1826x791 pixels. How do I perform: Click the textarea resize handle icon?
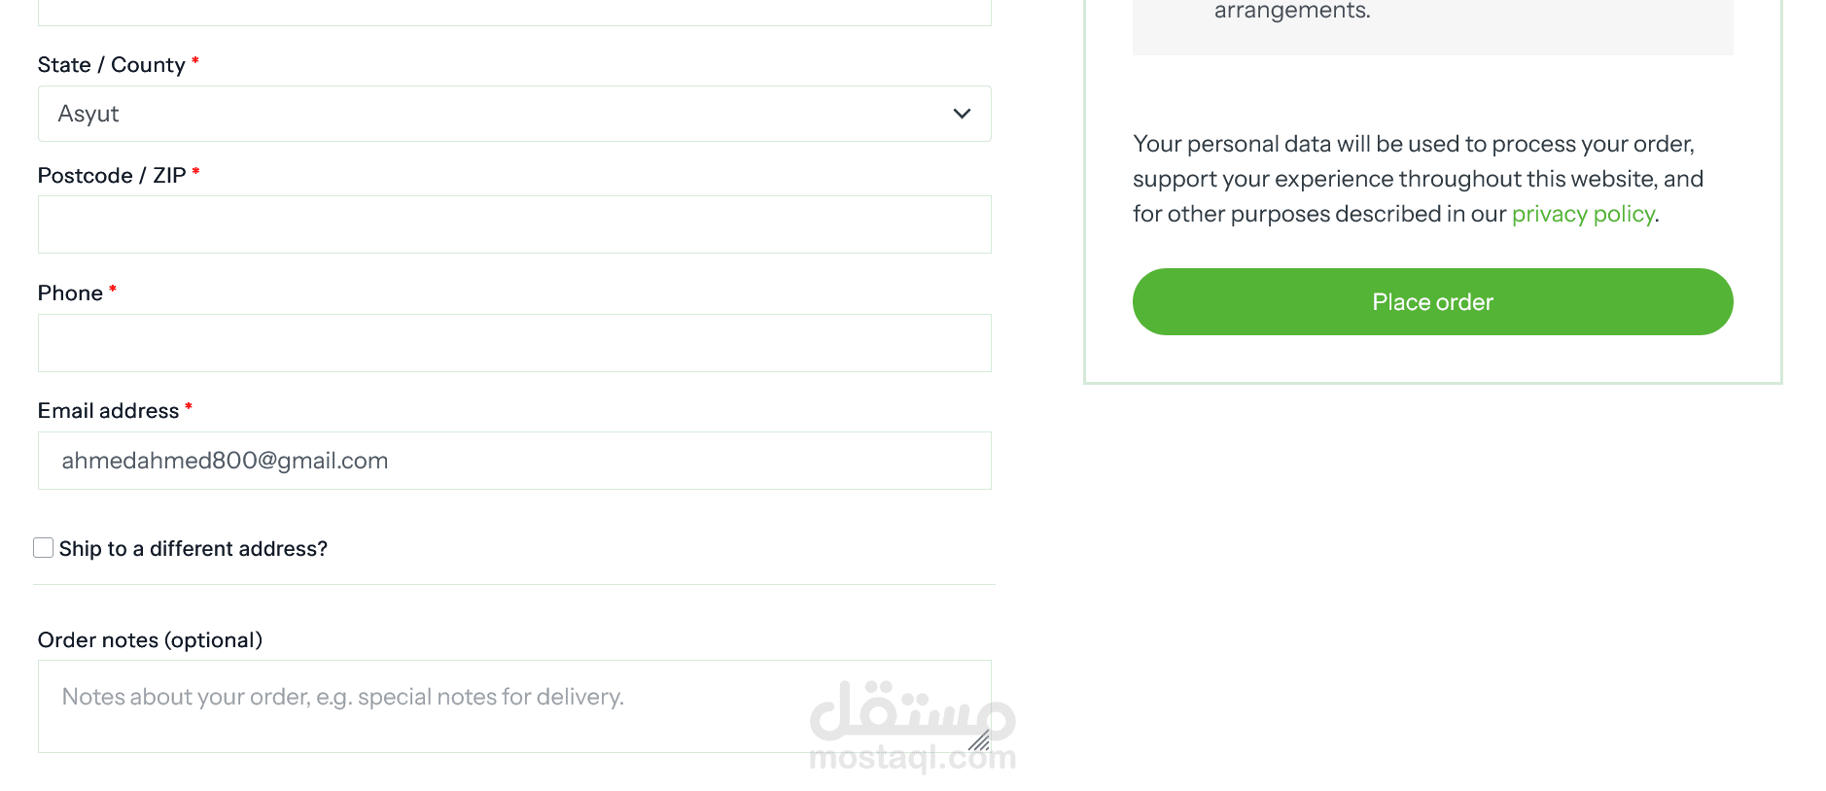click(x=979, y=740)
